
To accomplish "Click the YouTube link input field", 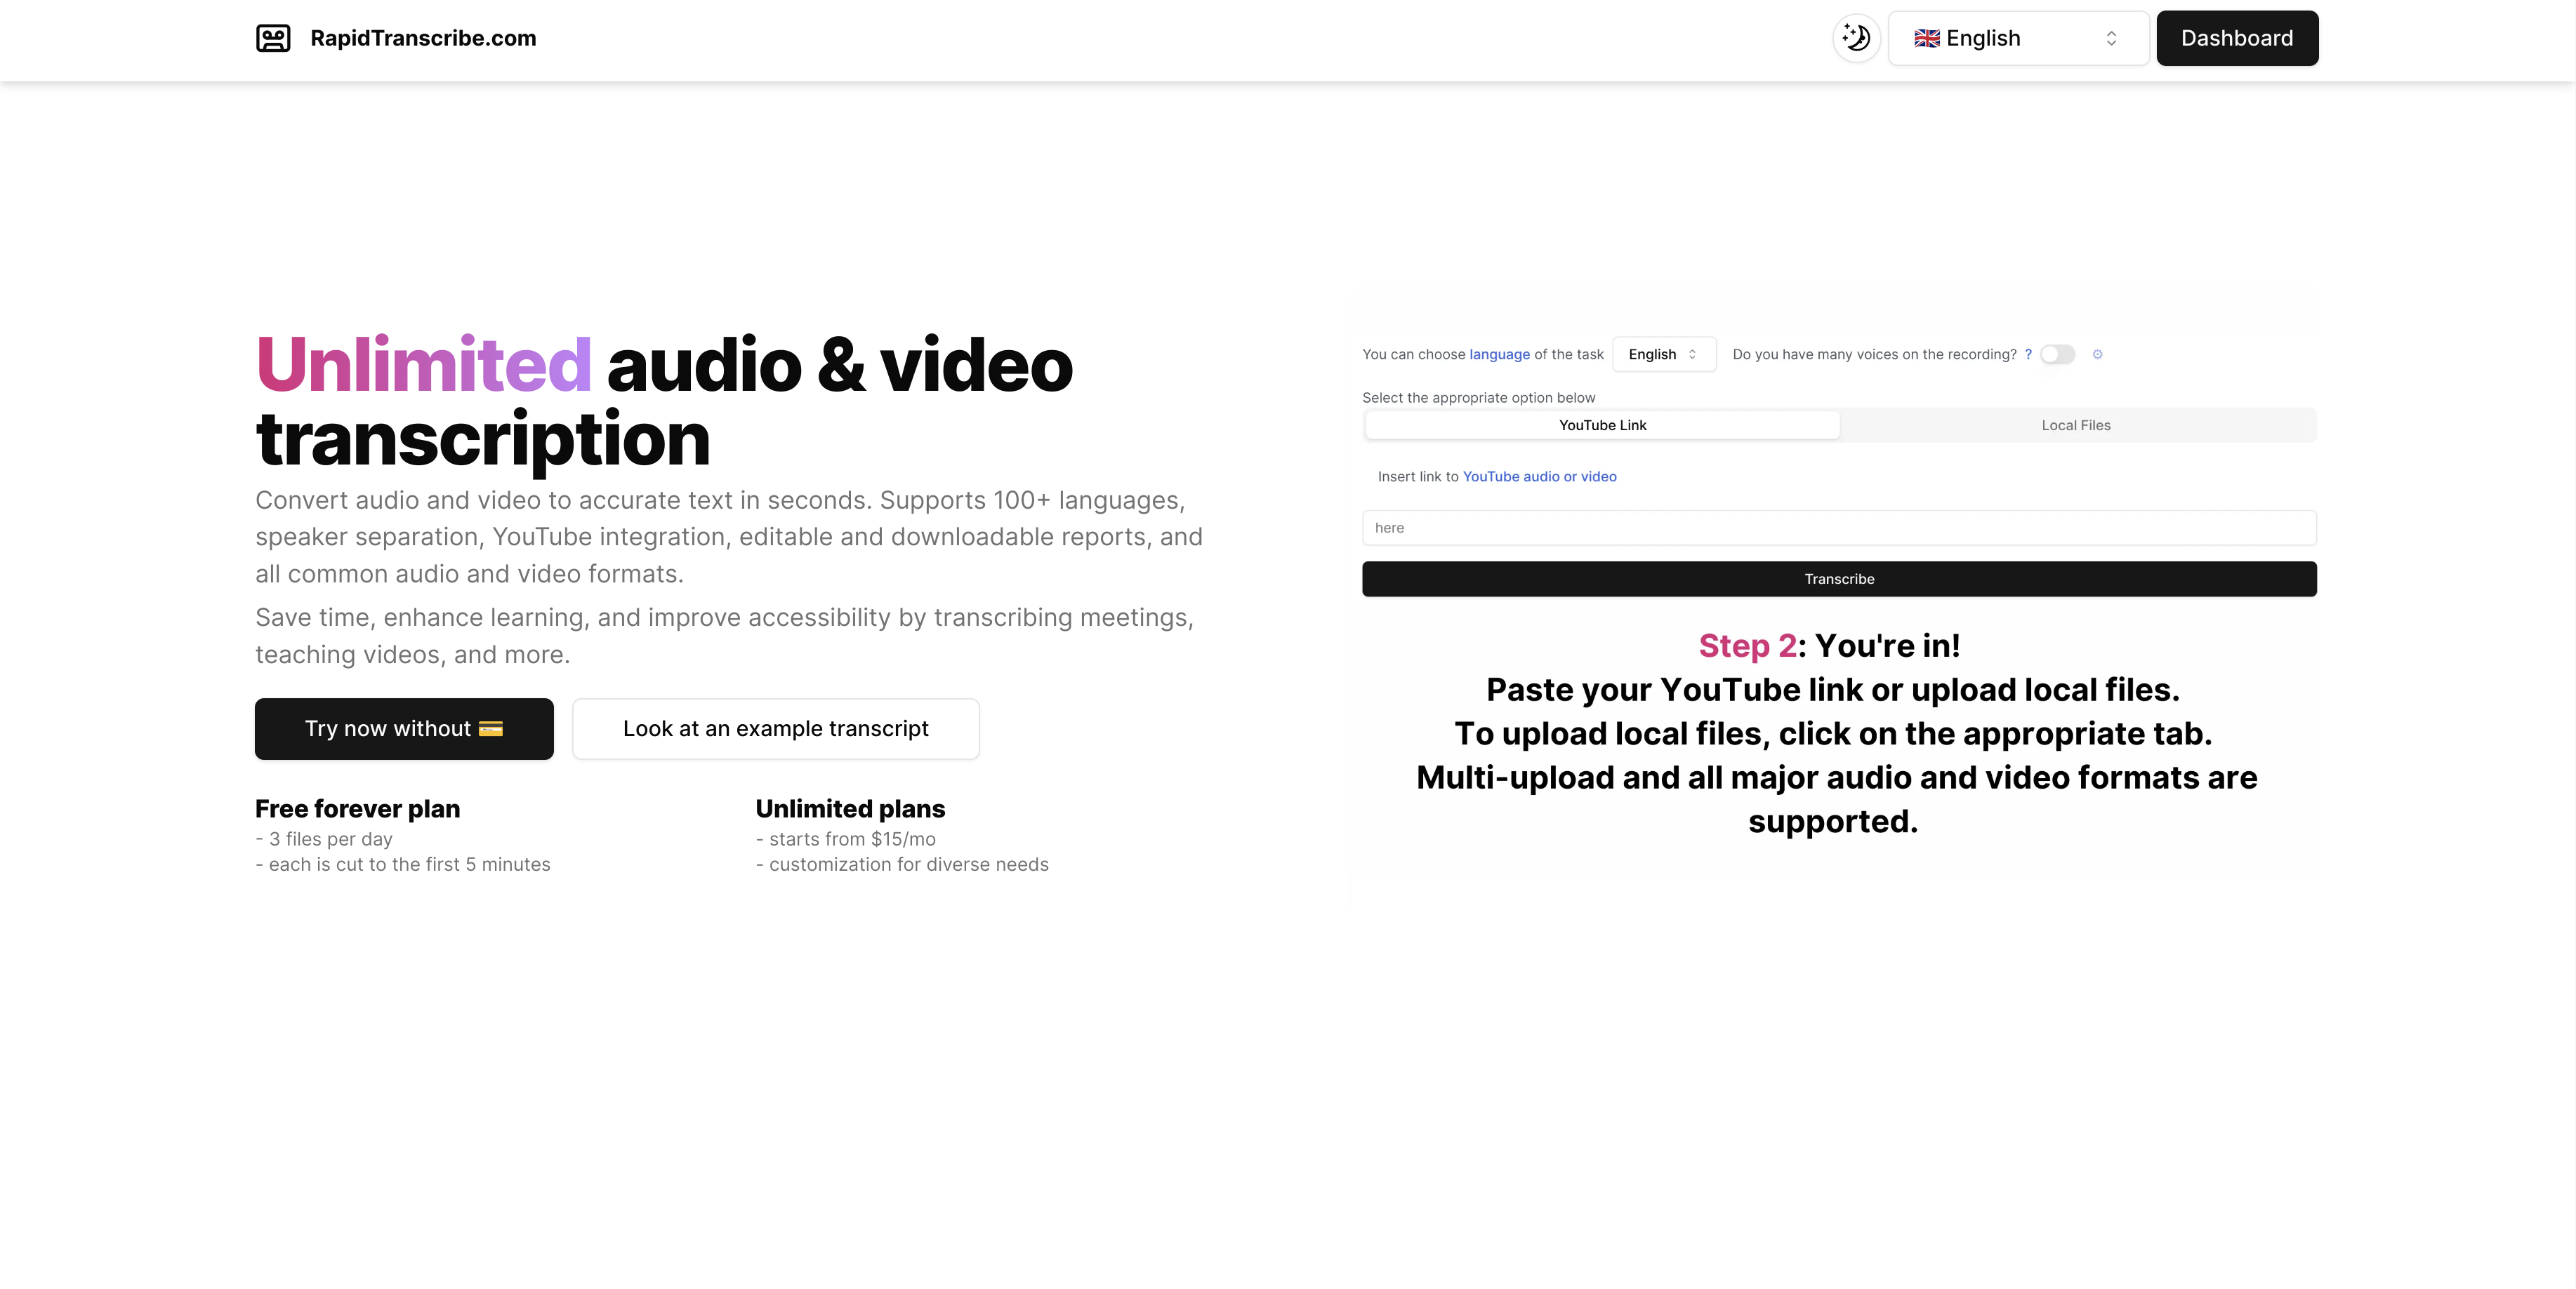I will [x=1838, y=528].
